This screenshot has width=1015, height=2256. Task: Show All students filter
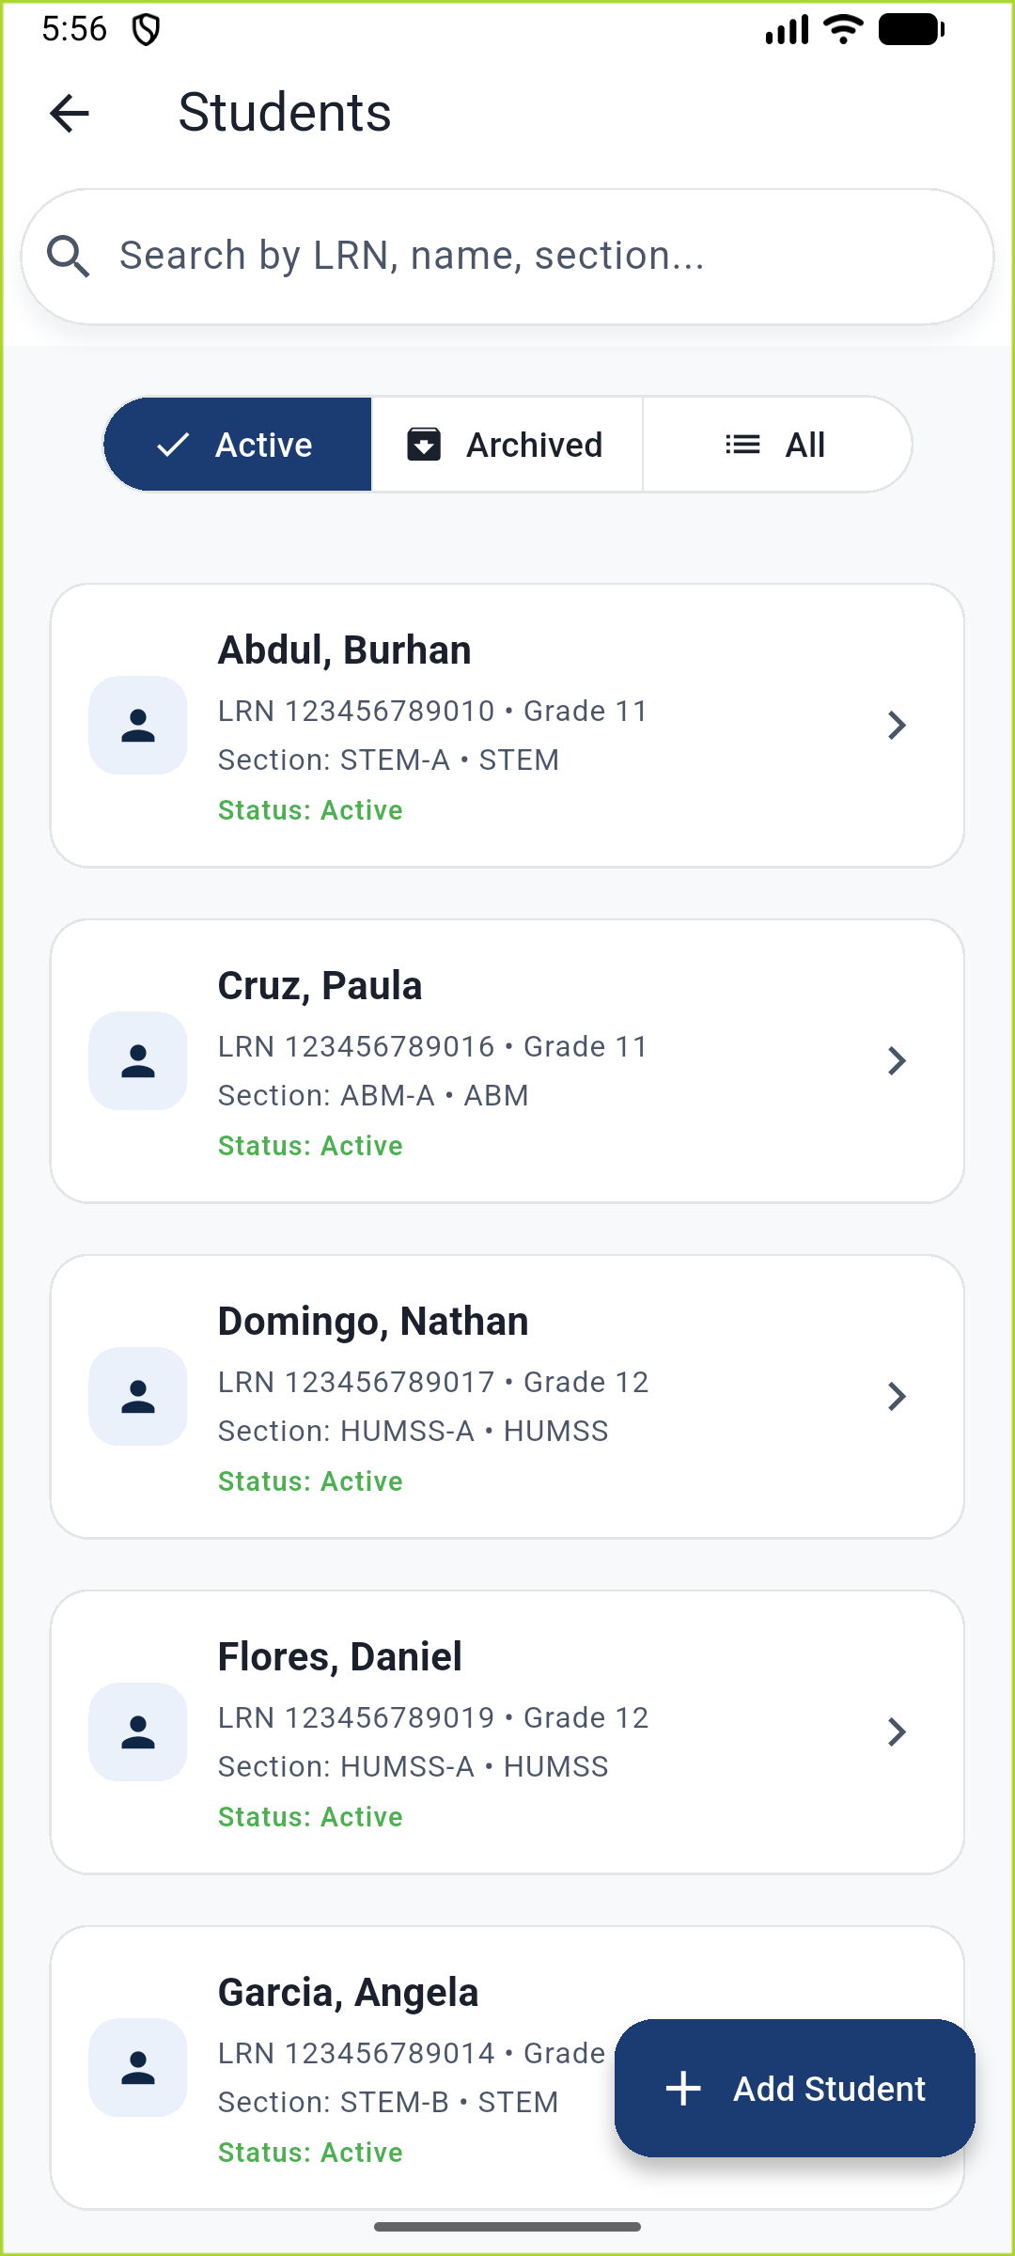[x=776, y=445]
